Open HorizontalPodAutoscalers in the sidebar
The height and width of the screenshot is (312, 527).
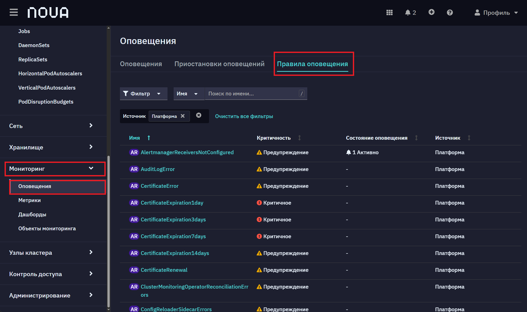(50, 74)
